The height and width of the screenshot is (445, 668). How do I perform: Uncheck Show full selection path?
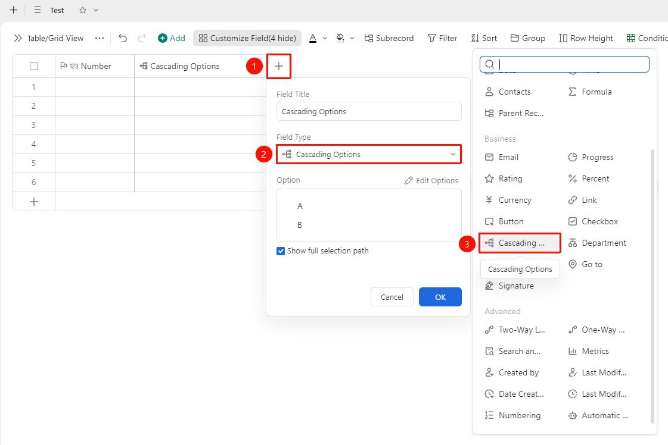pyautogui.click(x=281, y=251)
